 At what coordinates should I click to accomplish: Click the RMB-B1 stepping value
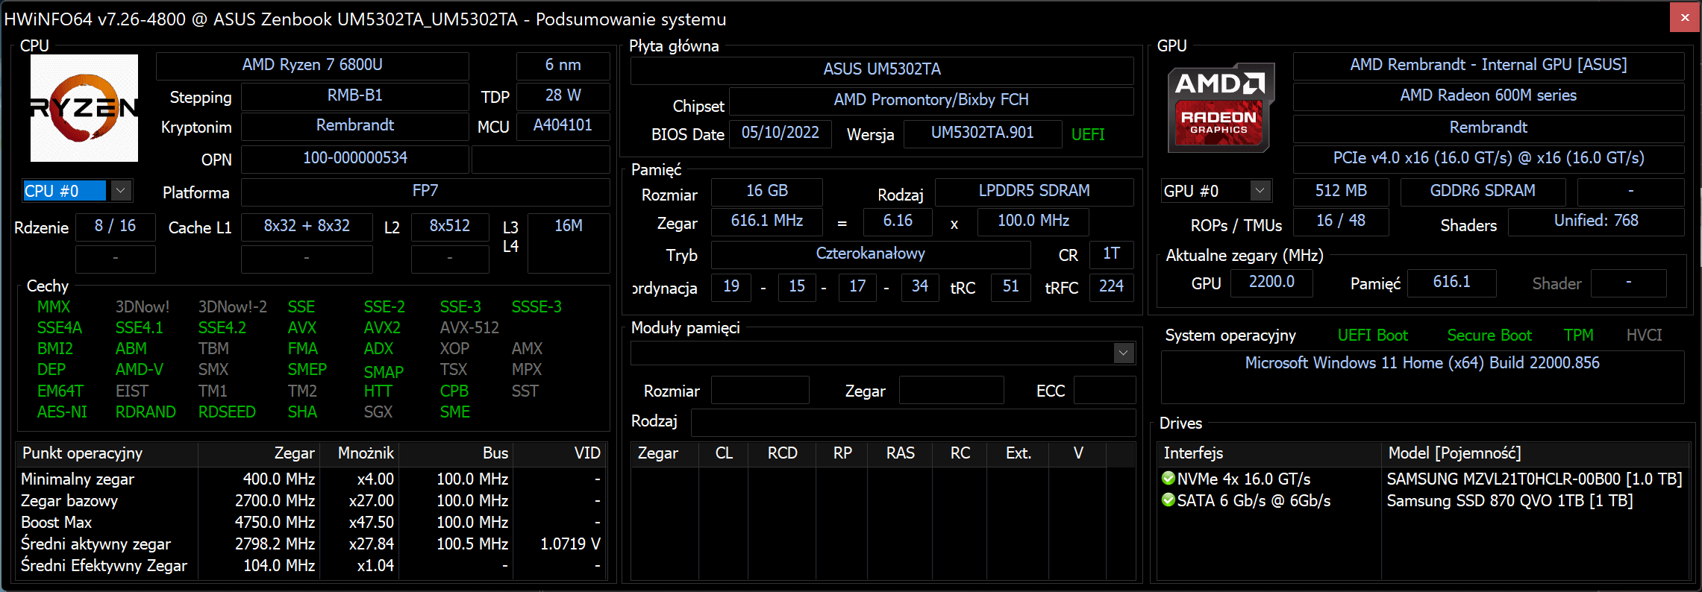(354, 95)
